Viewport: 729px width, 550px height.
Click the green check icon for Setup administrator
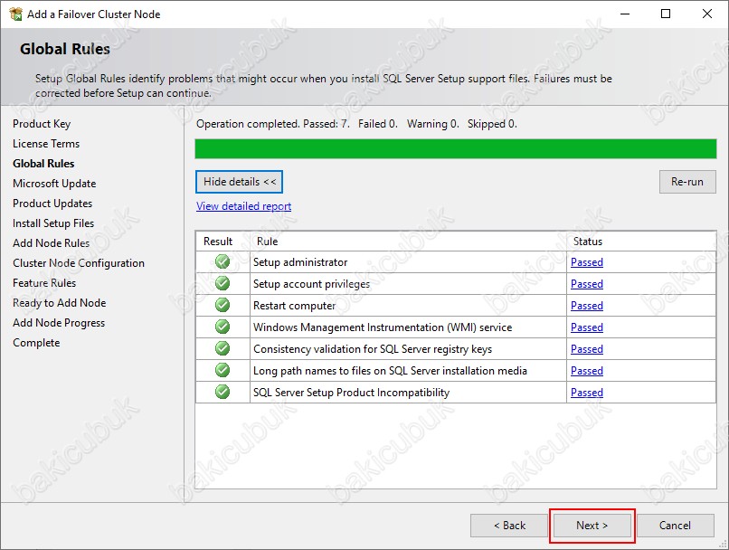(222, 262)
